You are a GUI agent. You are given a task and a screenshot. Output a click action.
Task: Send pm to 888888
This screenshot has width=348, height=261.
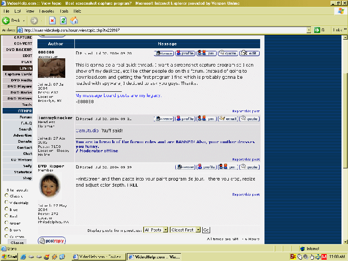206,53
